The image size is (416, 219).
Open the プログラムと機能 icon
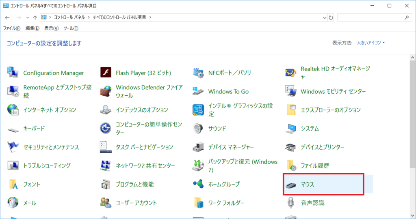click(105, 184)
